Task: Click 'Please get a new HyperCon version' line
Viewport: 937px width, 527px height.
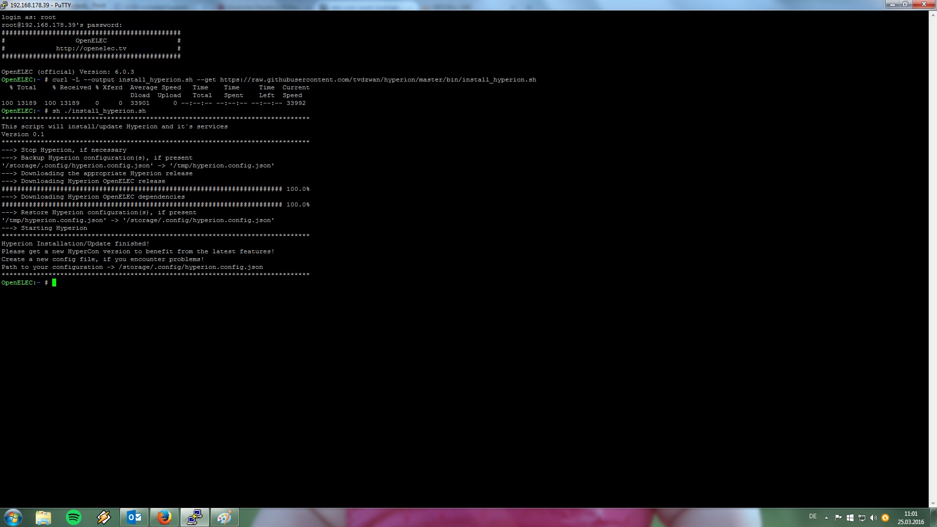Action: (x=138, y=251)
